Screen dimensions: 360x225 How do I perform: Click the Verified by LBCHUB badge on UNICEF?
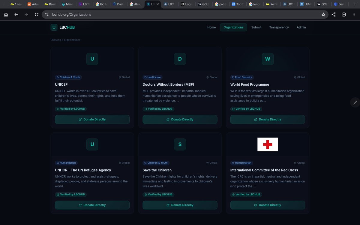tap(71, 109)
